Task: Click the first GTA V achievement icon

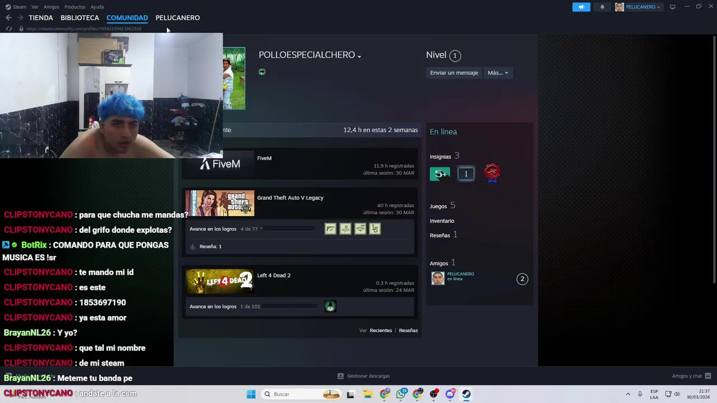Action: tap(330, 229)
